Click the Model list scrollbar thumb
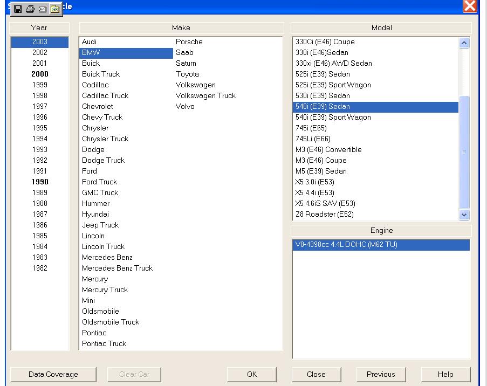Viewport: 487px width, 386px height. 464,152
